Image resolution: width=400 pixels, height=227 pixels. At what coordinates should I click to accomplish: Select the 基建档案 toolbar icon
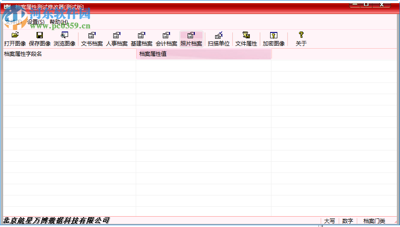[142, 39]
